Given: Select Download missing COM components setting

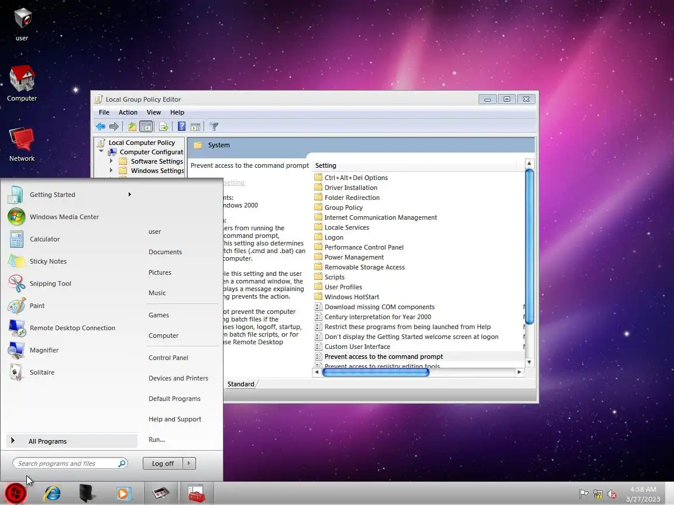Looking at the screenshot, I should (379, 307).
